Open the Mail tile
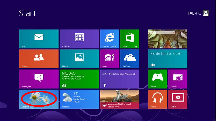Image resolution: width=216 pixels, height=121 pixels. point(39,39)
